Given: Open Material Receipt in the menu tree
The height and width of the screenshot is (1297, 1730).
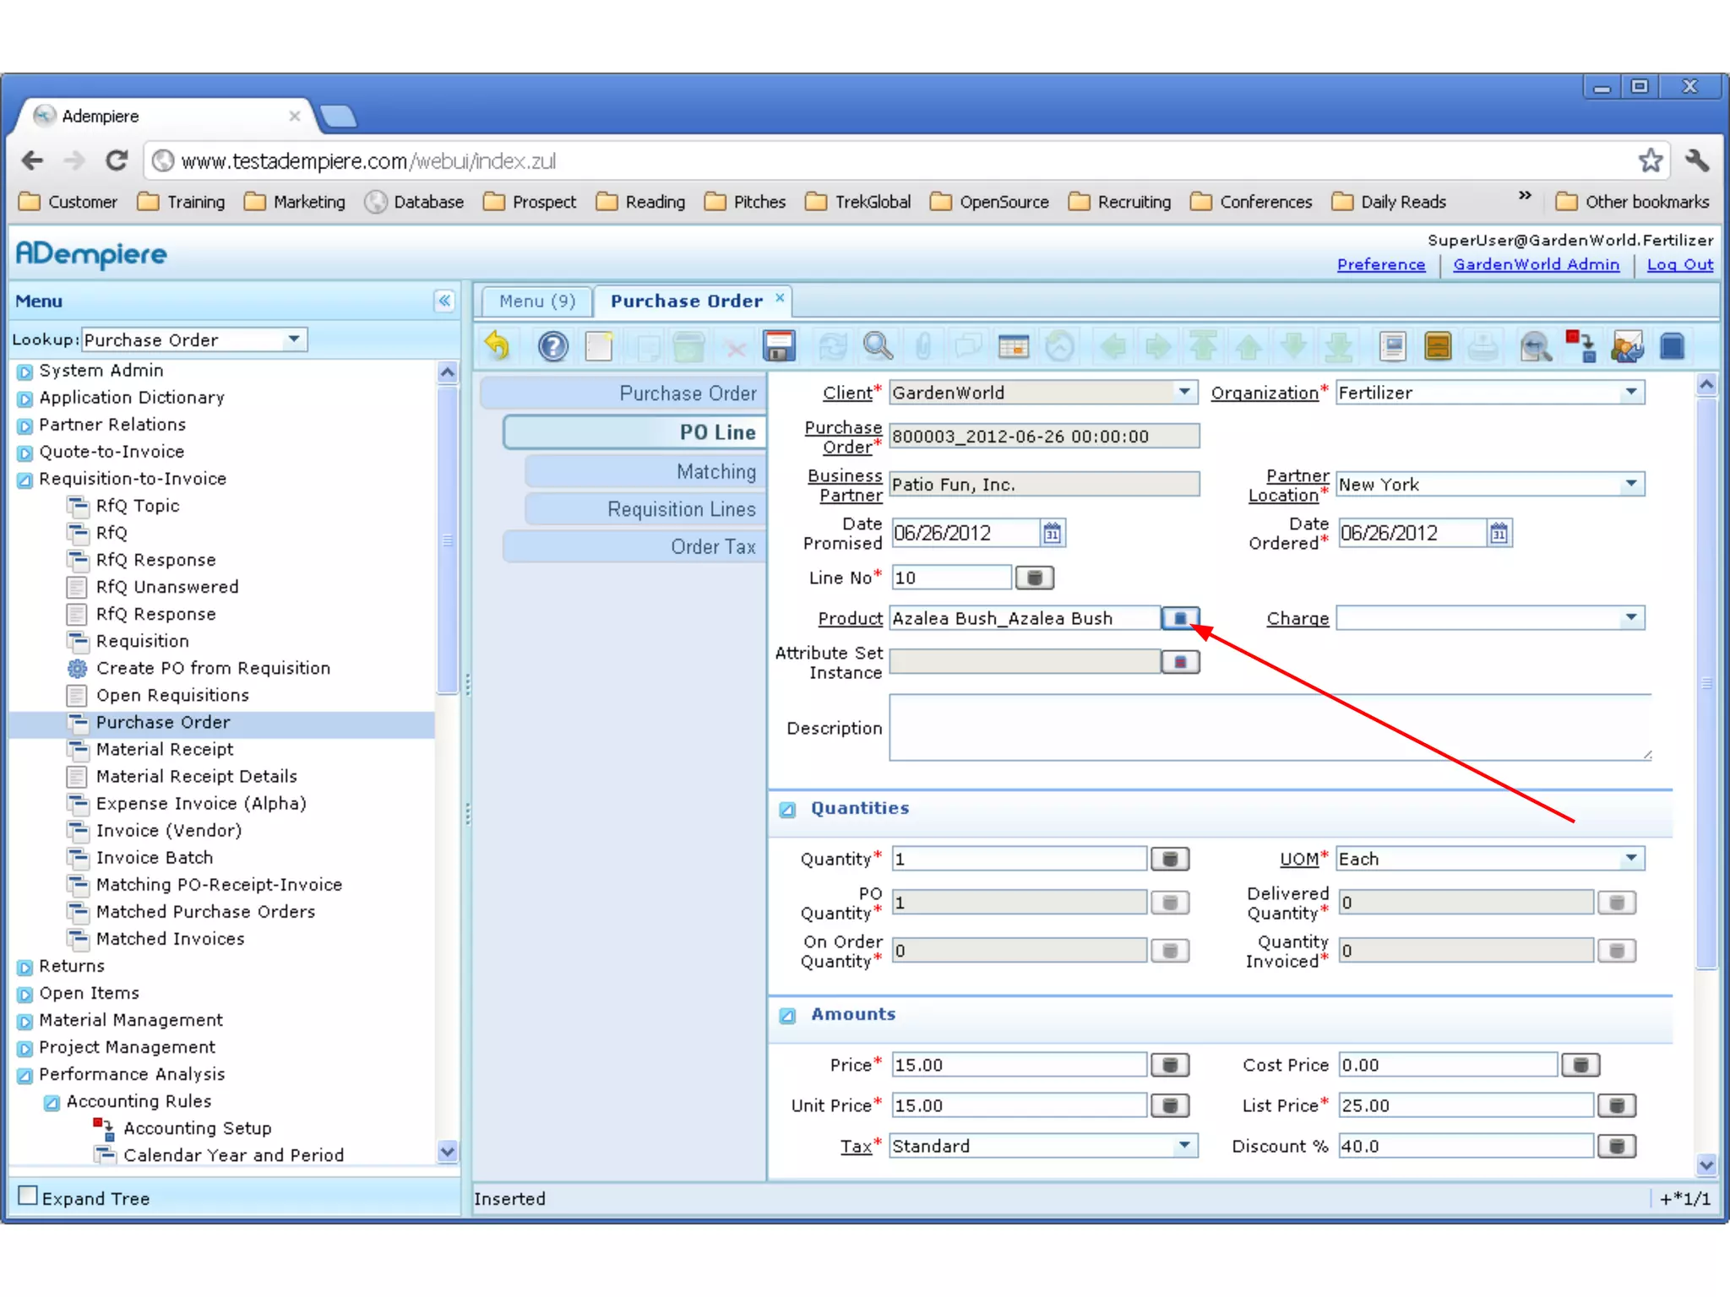Looking at the screenshot, I should pos(165,749).
